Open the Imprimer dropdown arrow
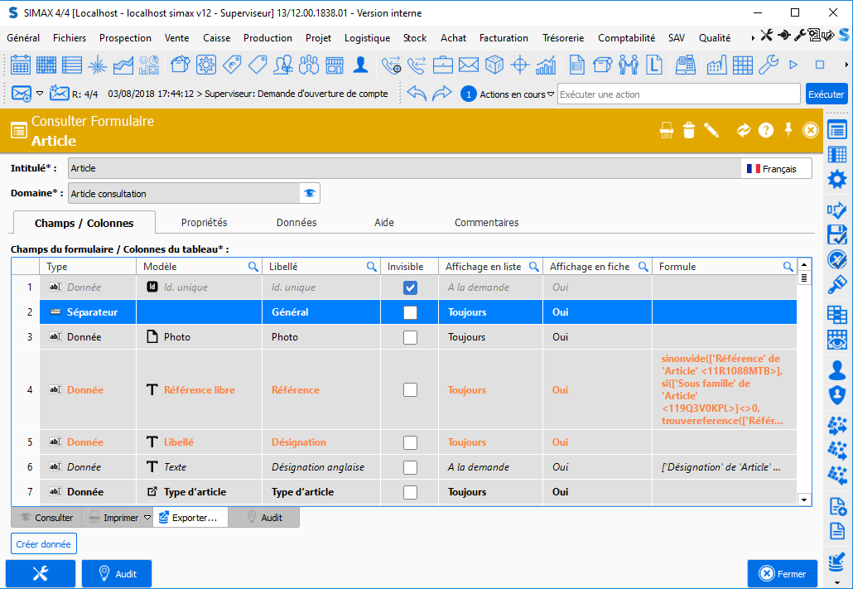Viewport: 853px width, 589px height. (x=147, y=518)
